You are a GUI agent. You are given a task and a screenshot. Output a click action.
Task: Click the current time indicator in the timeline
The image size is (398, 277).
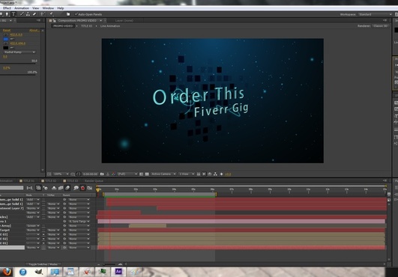pyautogui.click(x=98, y=190)
